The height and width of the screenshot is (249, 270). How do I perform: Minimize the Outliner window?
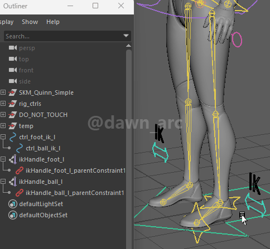coord(70,6)
